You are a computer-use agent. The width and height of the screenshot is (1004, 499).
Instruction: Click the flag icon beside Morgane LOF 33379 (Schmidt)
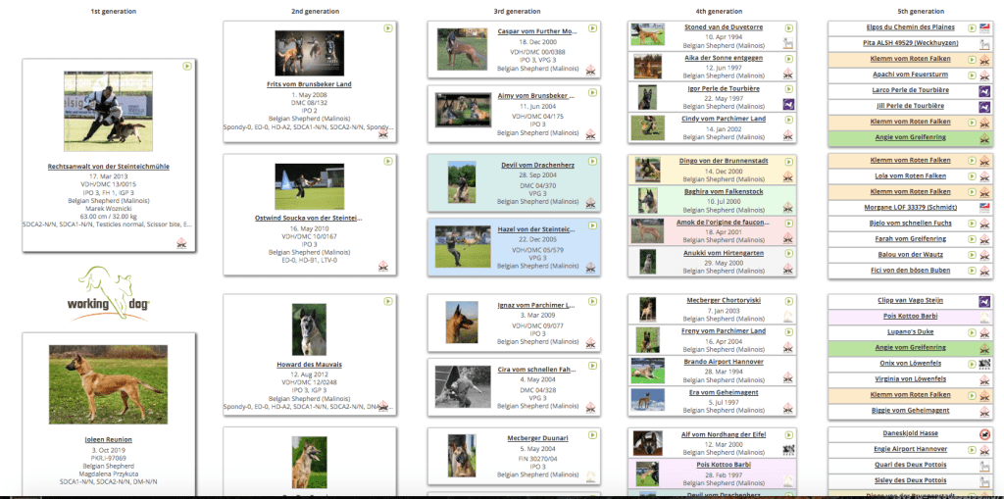[x=983, y=207]
